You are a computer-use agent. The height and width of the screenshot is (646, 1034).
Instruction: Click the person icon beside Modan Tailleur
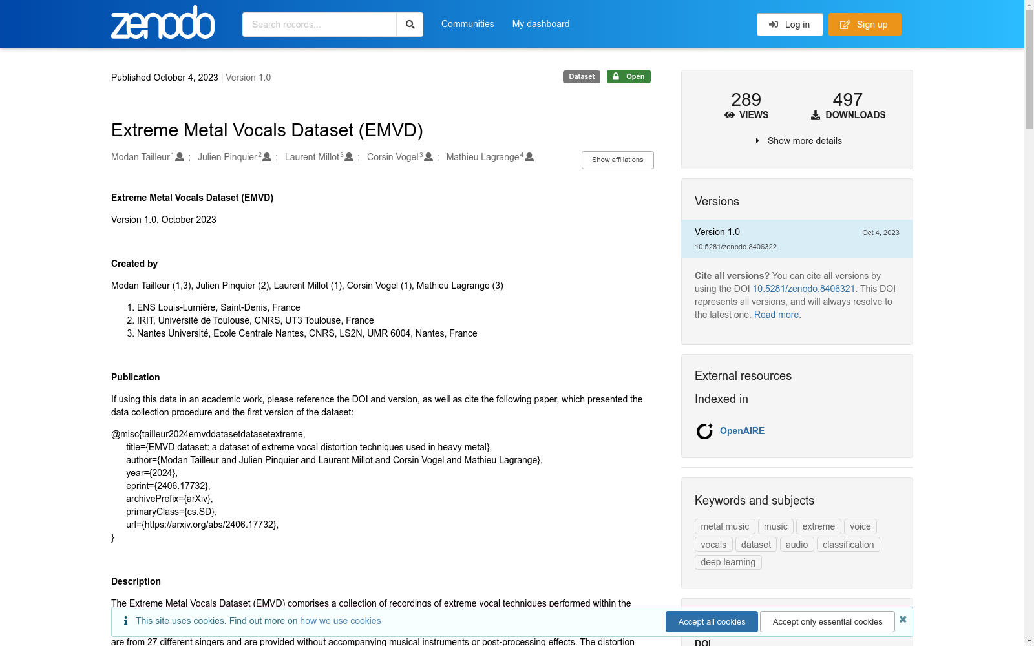pyautogui.click(x=180, y=157)
